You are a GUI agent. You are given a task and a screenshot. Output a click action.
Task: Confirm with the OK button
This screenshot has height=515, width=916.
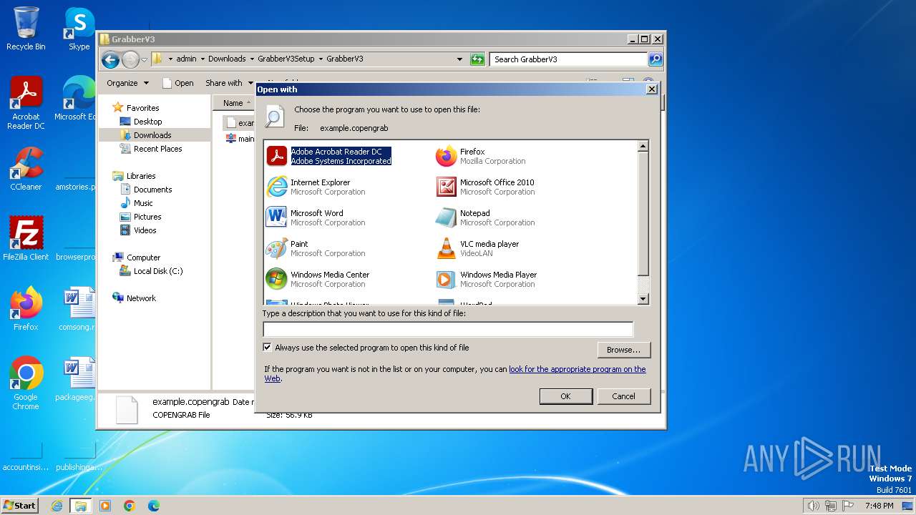coord(565,396)
